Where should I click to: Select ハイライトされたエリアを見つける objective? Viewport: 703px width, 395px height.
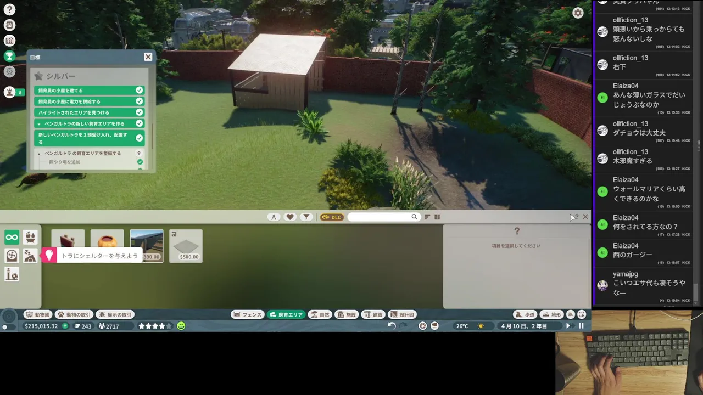(x=90, y=112)
